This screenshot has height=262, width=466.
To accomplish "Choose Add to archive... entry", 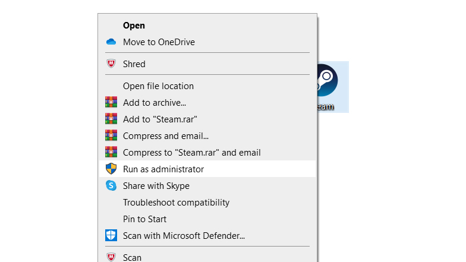I will click(207, 102).
